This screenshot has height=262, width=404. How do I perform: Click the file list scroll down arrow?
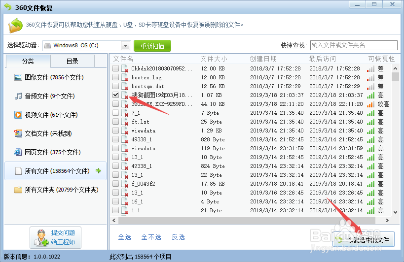[x=395, y=212]
